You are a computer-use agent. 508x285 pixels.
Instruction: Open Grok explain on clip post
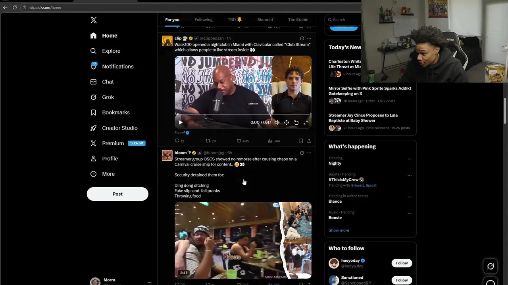tap(302, 38)
